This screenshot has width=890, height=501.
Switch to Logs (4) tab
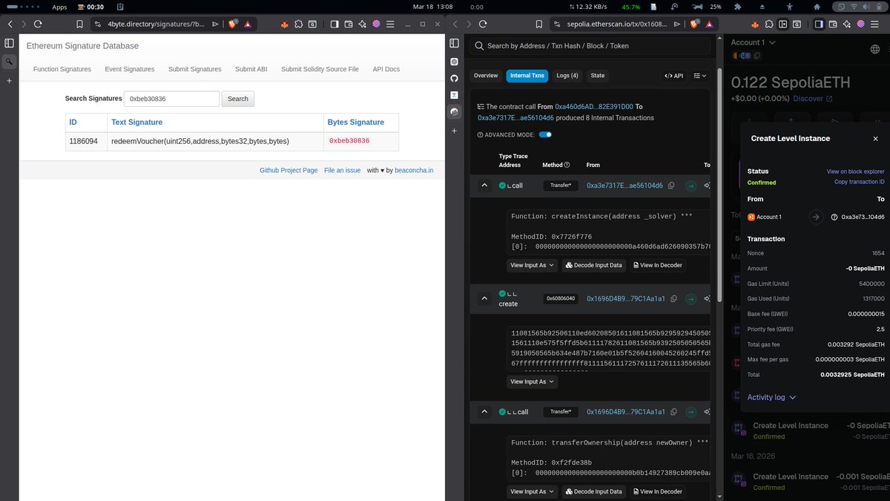(568, 76)
